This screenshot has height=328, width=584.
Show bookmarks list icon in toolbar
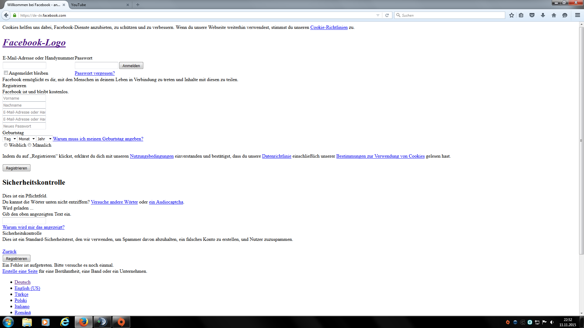(x=521, y=15)
